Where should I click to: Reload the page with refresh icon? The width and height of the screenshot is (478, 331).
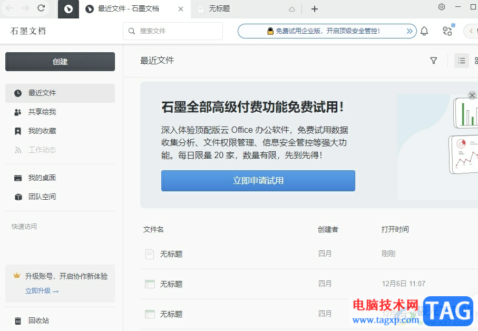[x=41, y=8]
